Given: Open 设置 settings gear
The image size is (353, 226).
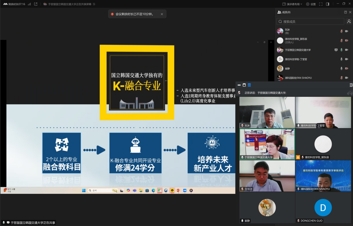Looking at the screenshot, I should coord(311,4).
